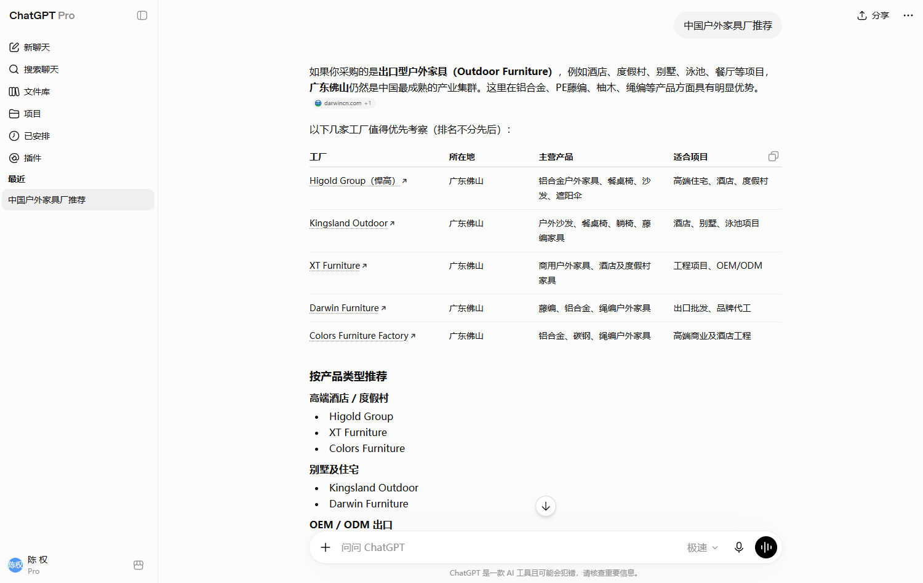This screenshot has height=583, width=923.
Task: Click cell 工程项目、OEM/ODM
Action: [x=717, y=266]
